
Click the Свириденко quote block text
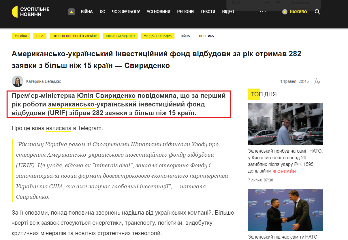[x=122, y=170]
